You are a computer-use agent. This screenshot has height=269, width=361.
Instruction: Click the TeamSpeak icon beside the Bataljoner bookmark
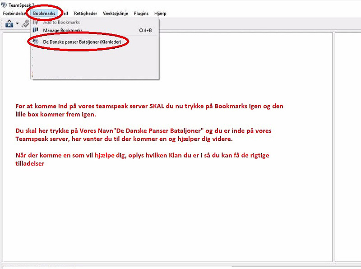point(36,42)
